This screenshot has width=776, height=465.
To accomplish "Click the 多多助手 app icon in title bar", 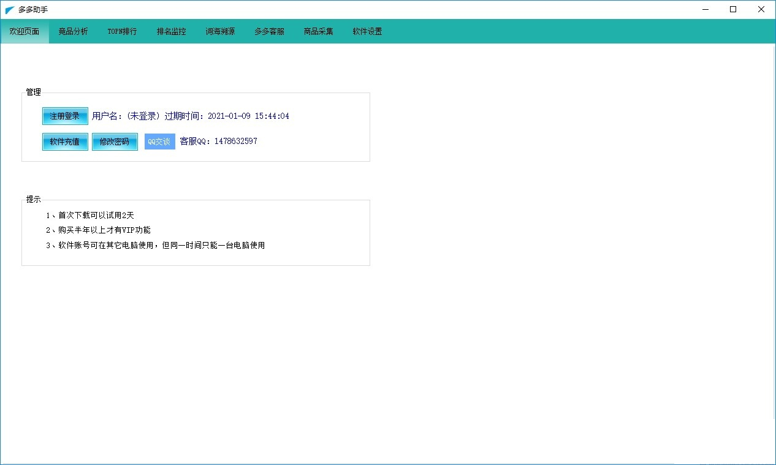I will (x=10, y=10).
